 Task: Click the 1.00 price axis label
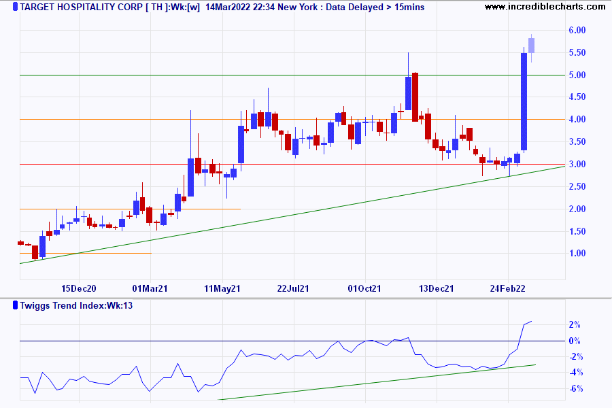point(577,254)
